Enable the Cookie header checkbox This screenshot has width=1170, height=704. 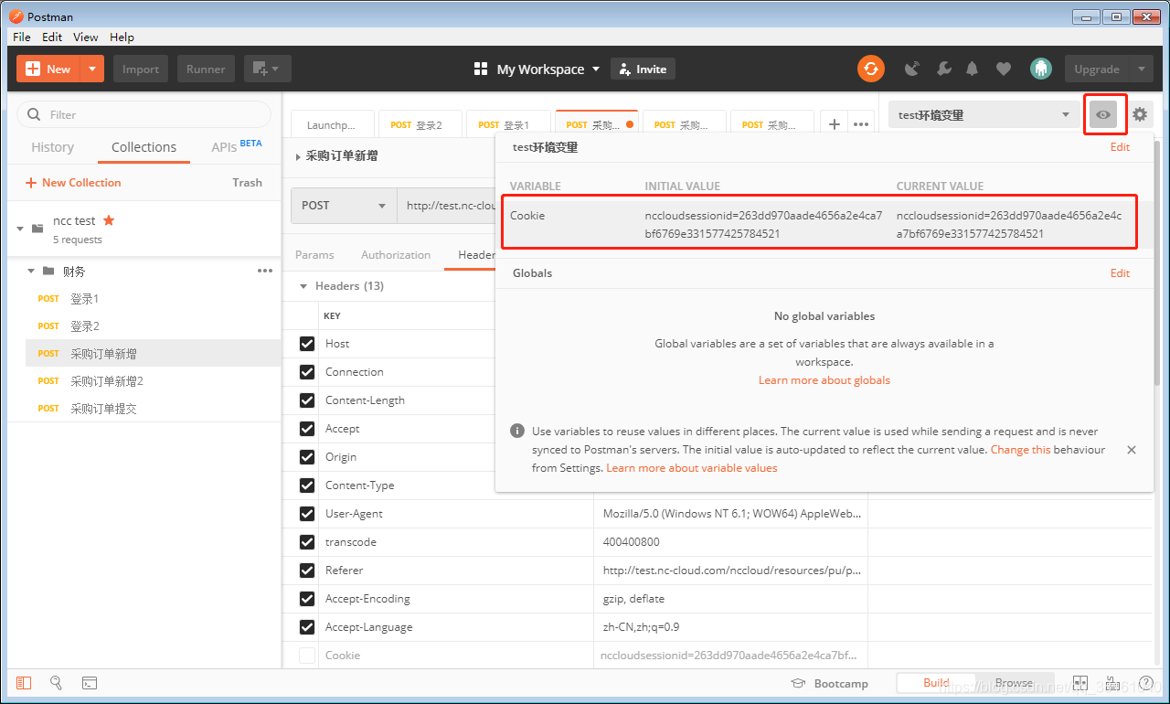[307, 656]
